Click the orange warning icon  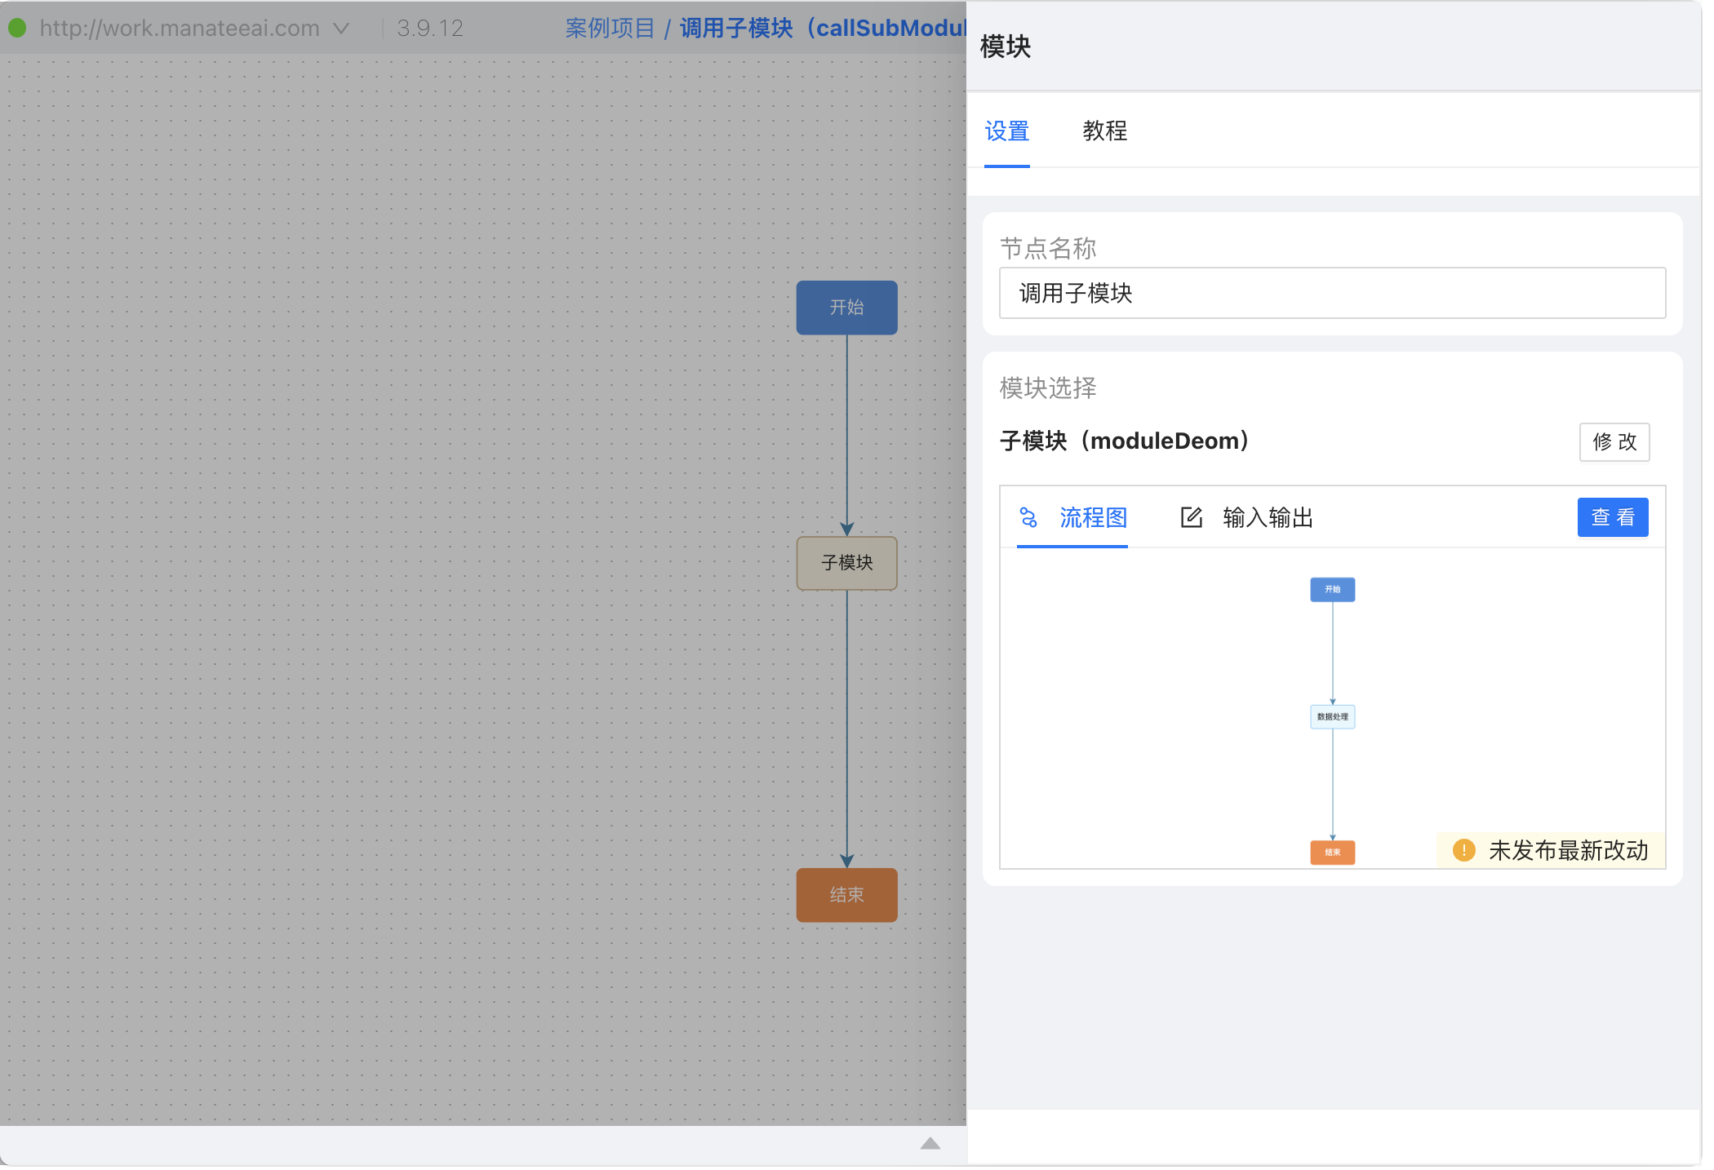coord(1464,850)
